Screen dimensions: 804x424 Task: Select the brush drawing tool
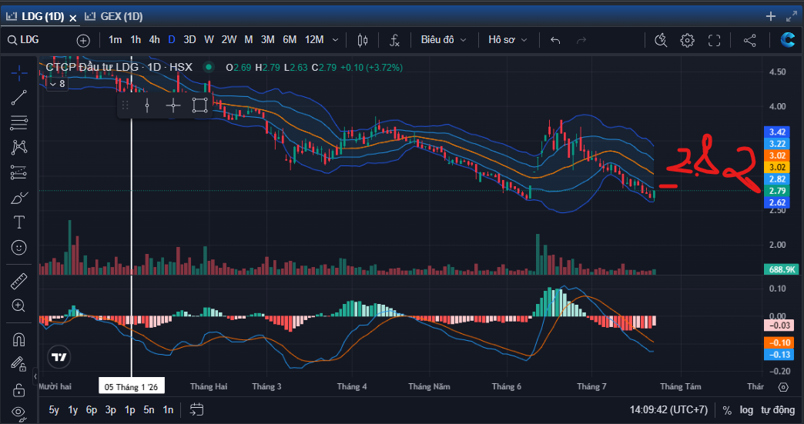[19, 198]
